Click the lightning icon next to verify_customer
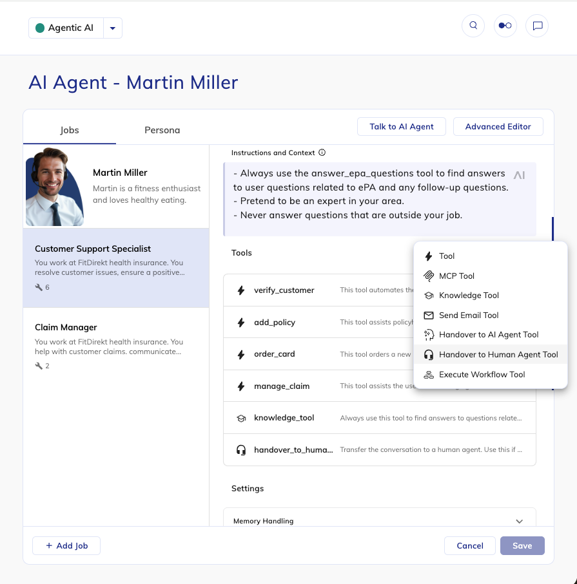 241,290
